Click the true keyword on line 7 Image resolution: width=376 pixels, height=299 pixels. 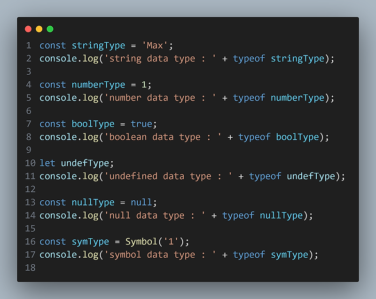click(x=141, y=124)
